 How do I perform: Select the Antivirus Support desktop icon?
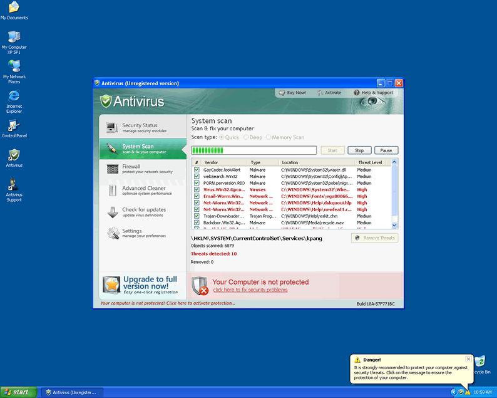coord(14,187)
